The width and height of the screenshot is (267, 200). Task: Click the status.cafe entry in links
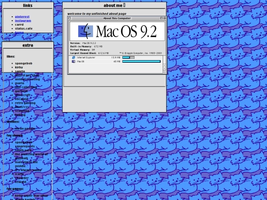pos(24,29)
